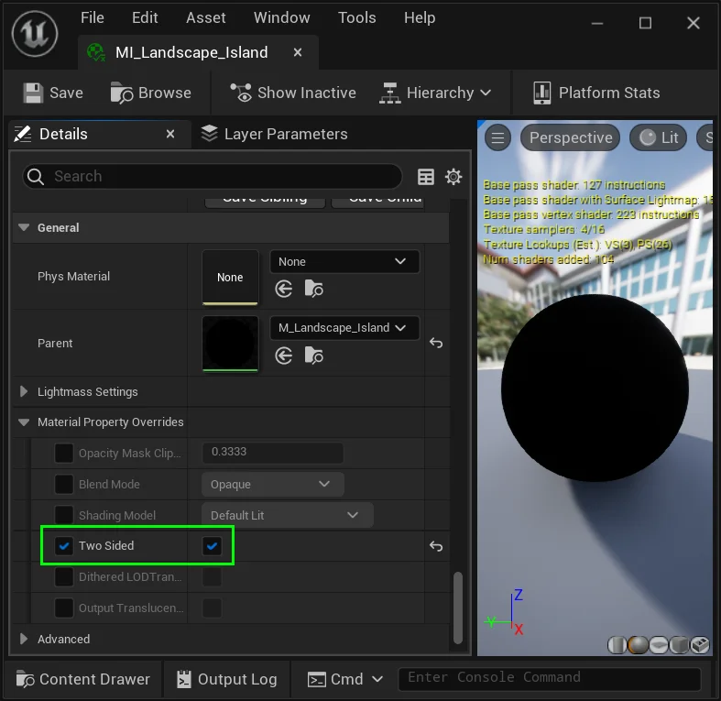The image size is (721, 701).
Task: Open the Phys Material None dropdown
Action: 344,261
